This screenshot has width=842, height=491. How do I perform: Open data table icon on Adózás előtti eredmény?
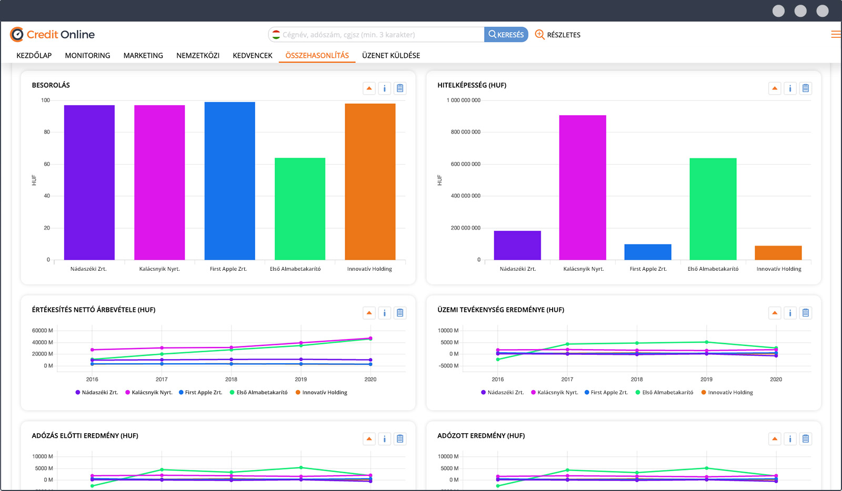pyautogui.click(x=400, y=439)
